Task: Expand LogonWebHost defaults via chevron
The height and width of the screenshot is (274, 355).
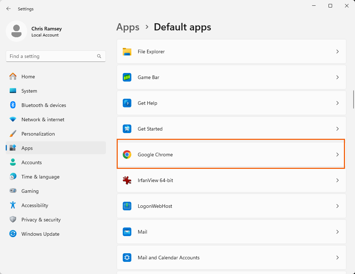Action: 337,206
